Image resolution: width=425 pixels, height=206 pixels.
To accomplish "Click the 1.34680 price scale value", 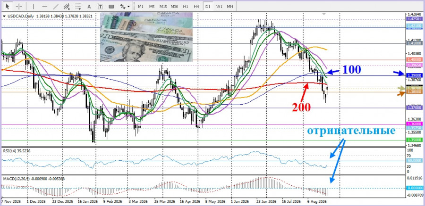I will (x=415, y=146).
